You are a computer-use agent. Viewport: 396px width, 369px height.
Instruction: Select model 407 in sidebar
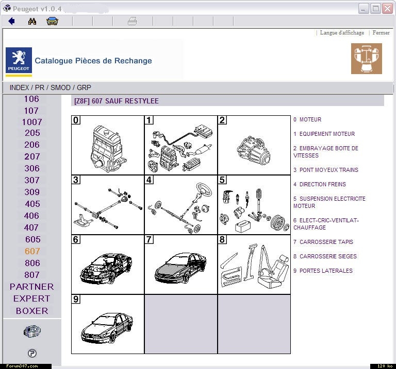point(31,227)
